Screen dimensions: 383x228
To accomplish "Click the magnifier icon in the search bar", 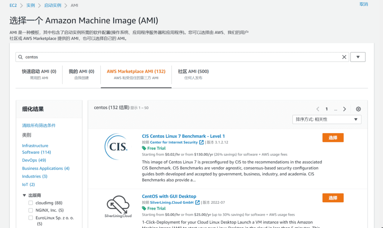I will (x=21, y=57).
